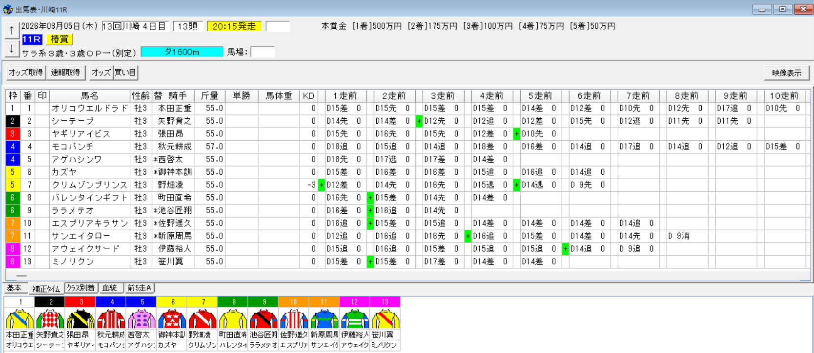
Task: Open the 基本 tab
Action: (x=15, y=288)
